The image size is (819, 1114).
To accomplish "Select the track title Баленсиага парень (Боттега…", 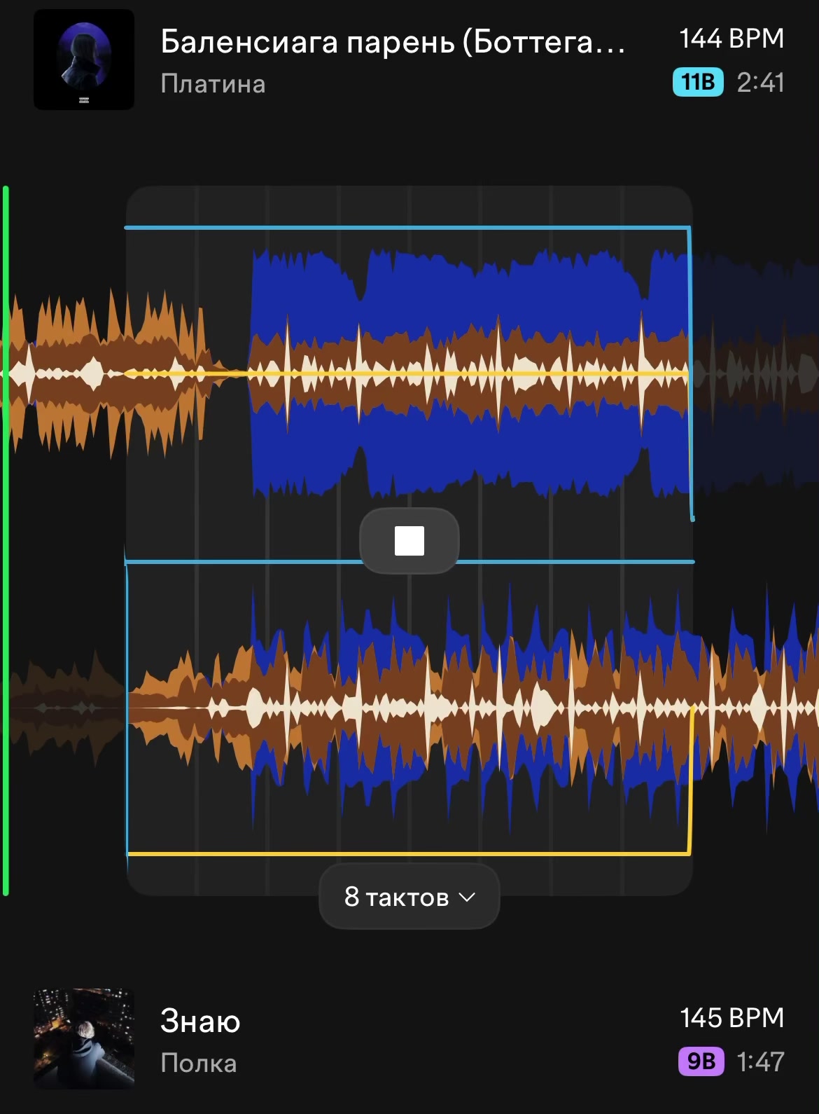I will [x=393, y=42].
